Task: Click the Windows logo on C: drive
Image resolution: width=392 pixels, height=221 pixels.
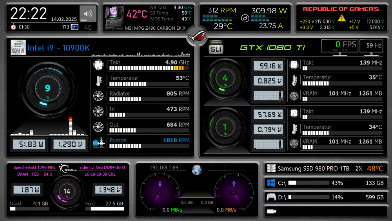Action: 270,183
